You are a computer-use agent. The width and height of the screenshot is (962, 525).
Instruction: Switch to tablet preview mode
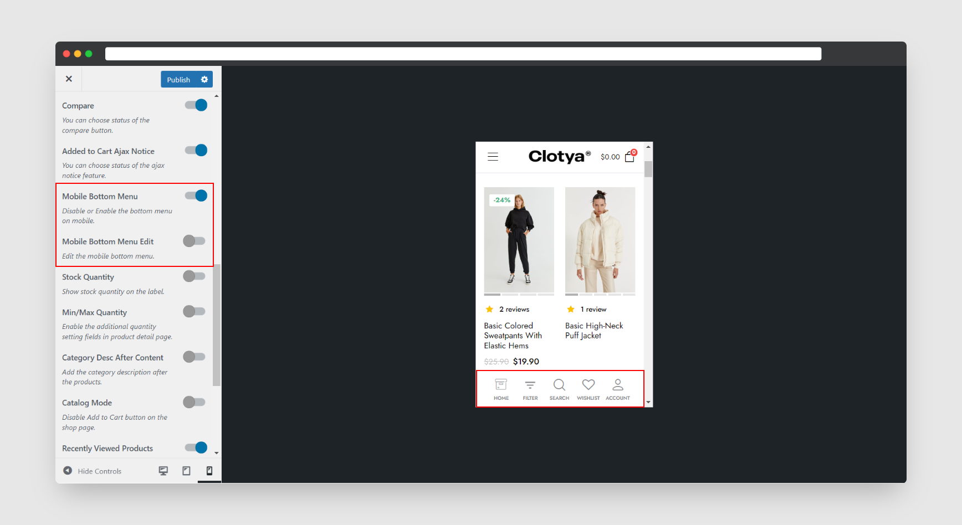186,470
